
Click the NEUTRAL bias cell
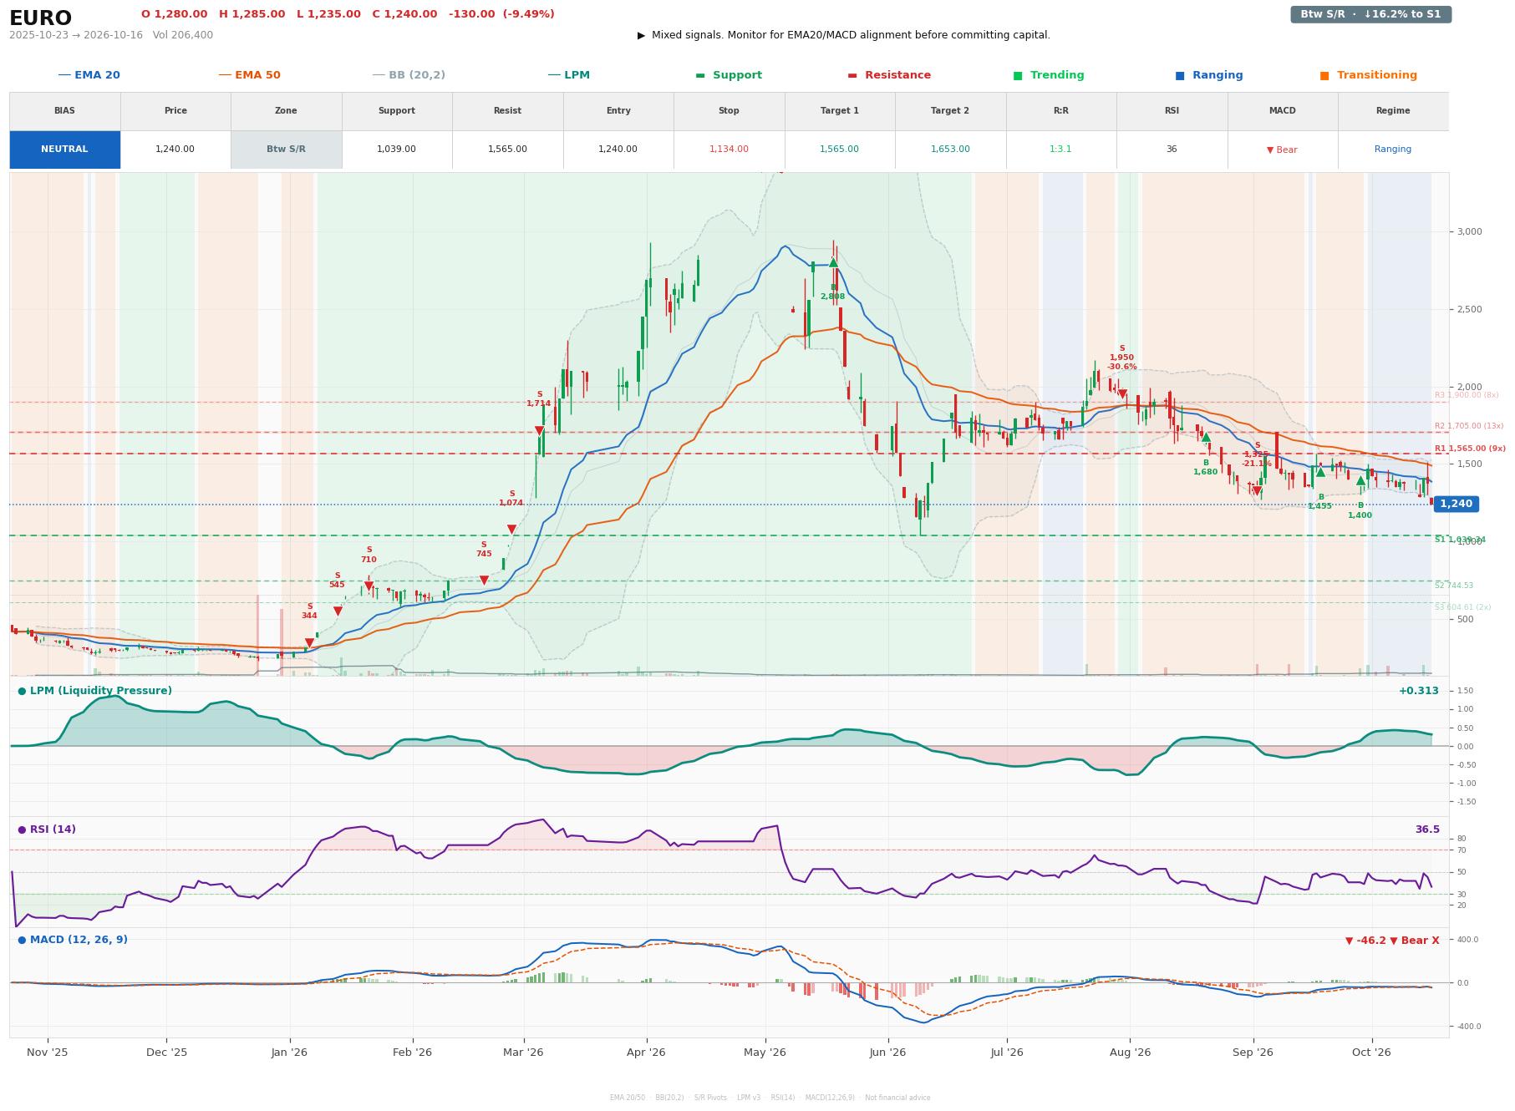pyautogui.click(x=64, y=150)
